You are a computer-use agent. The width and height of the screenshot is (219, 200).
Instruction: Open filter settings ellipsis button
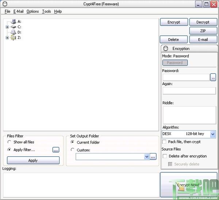click(56, 150)
